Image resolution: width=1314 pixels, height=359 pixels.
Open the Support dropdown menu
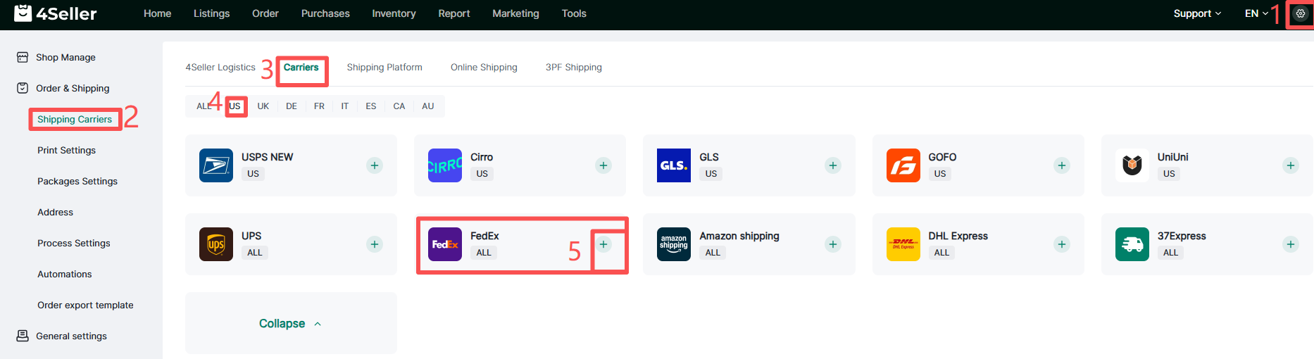click(x=1196, y=13)
